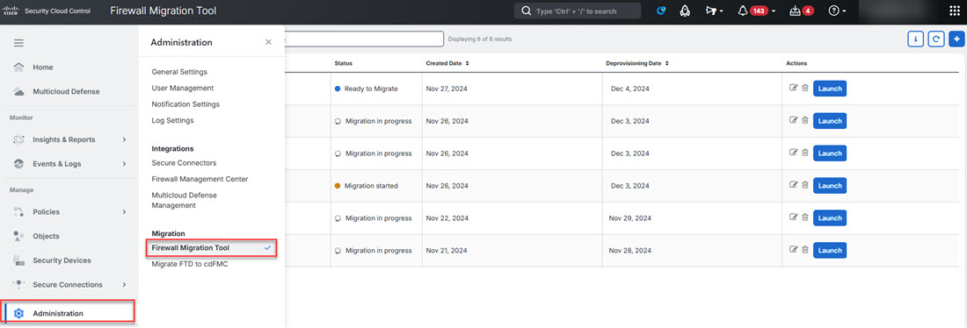Image resolution: width=967 pixels, height=328 pixels.
Task: Click the blue plus add icon
Action: (x=956, y=39)
